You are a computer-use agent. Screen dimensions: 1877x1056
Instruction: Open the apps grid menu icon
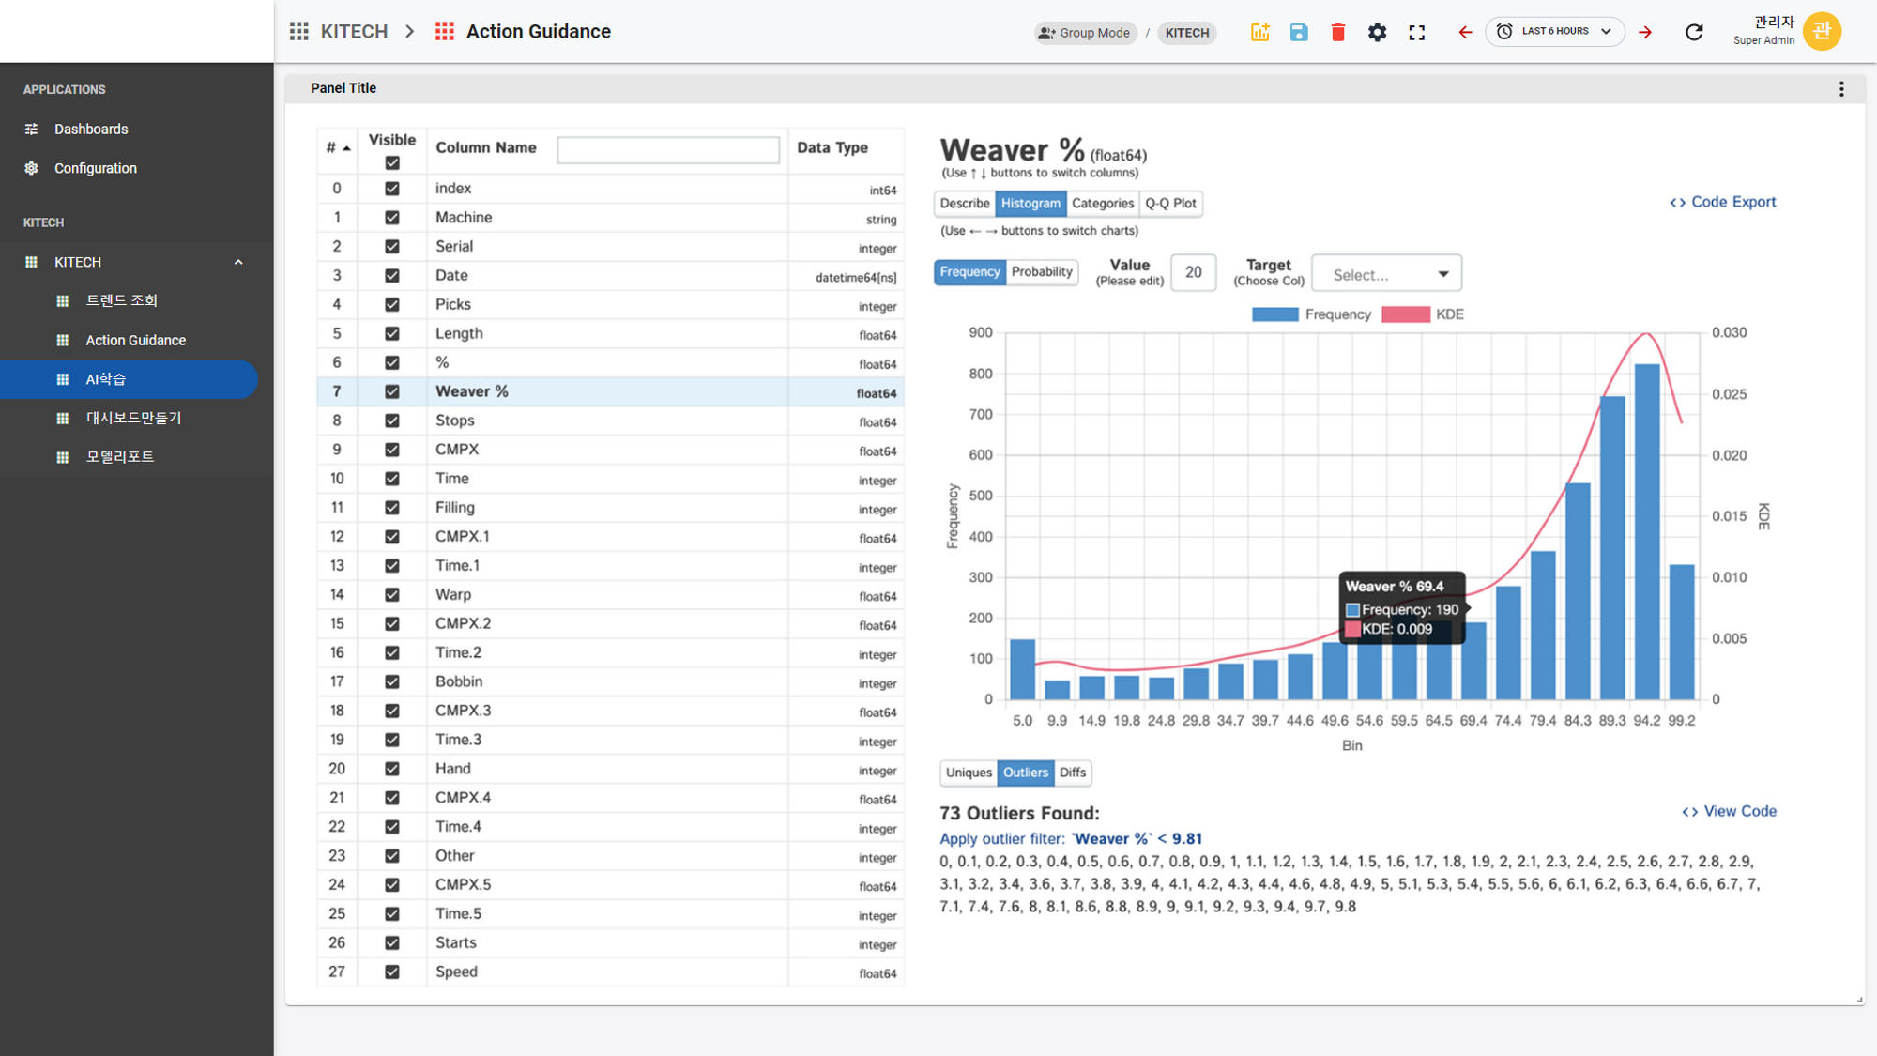298,32
